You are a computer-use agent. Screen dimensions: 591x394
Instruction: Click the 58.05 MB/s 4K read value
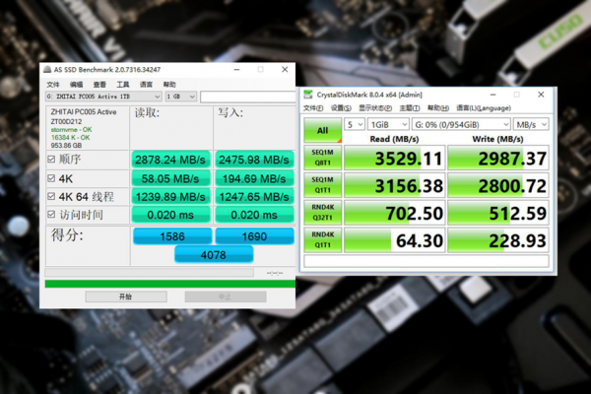[x=170, y=178]
